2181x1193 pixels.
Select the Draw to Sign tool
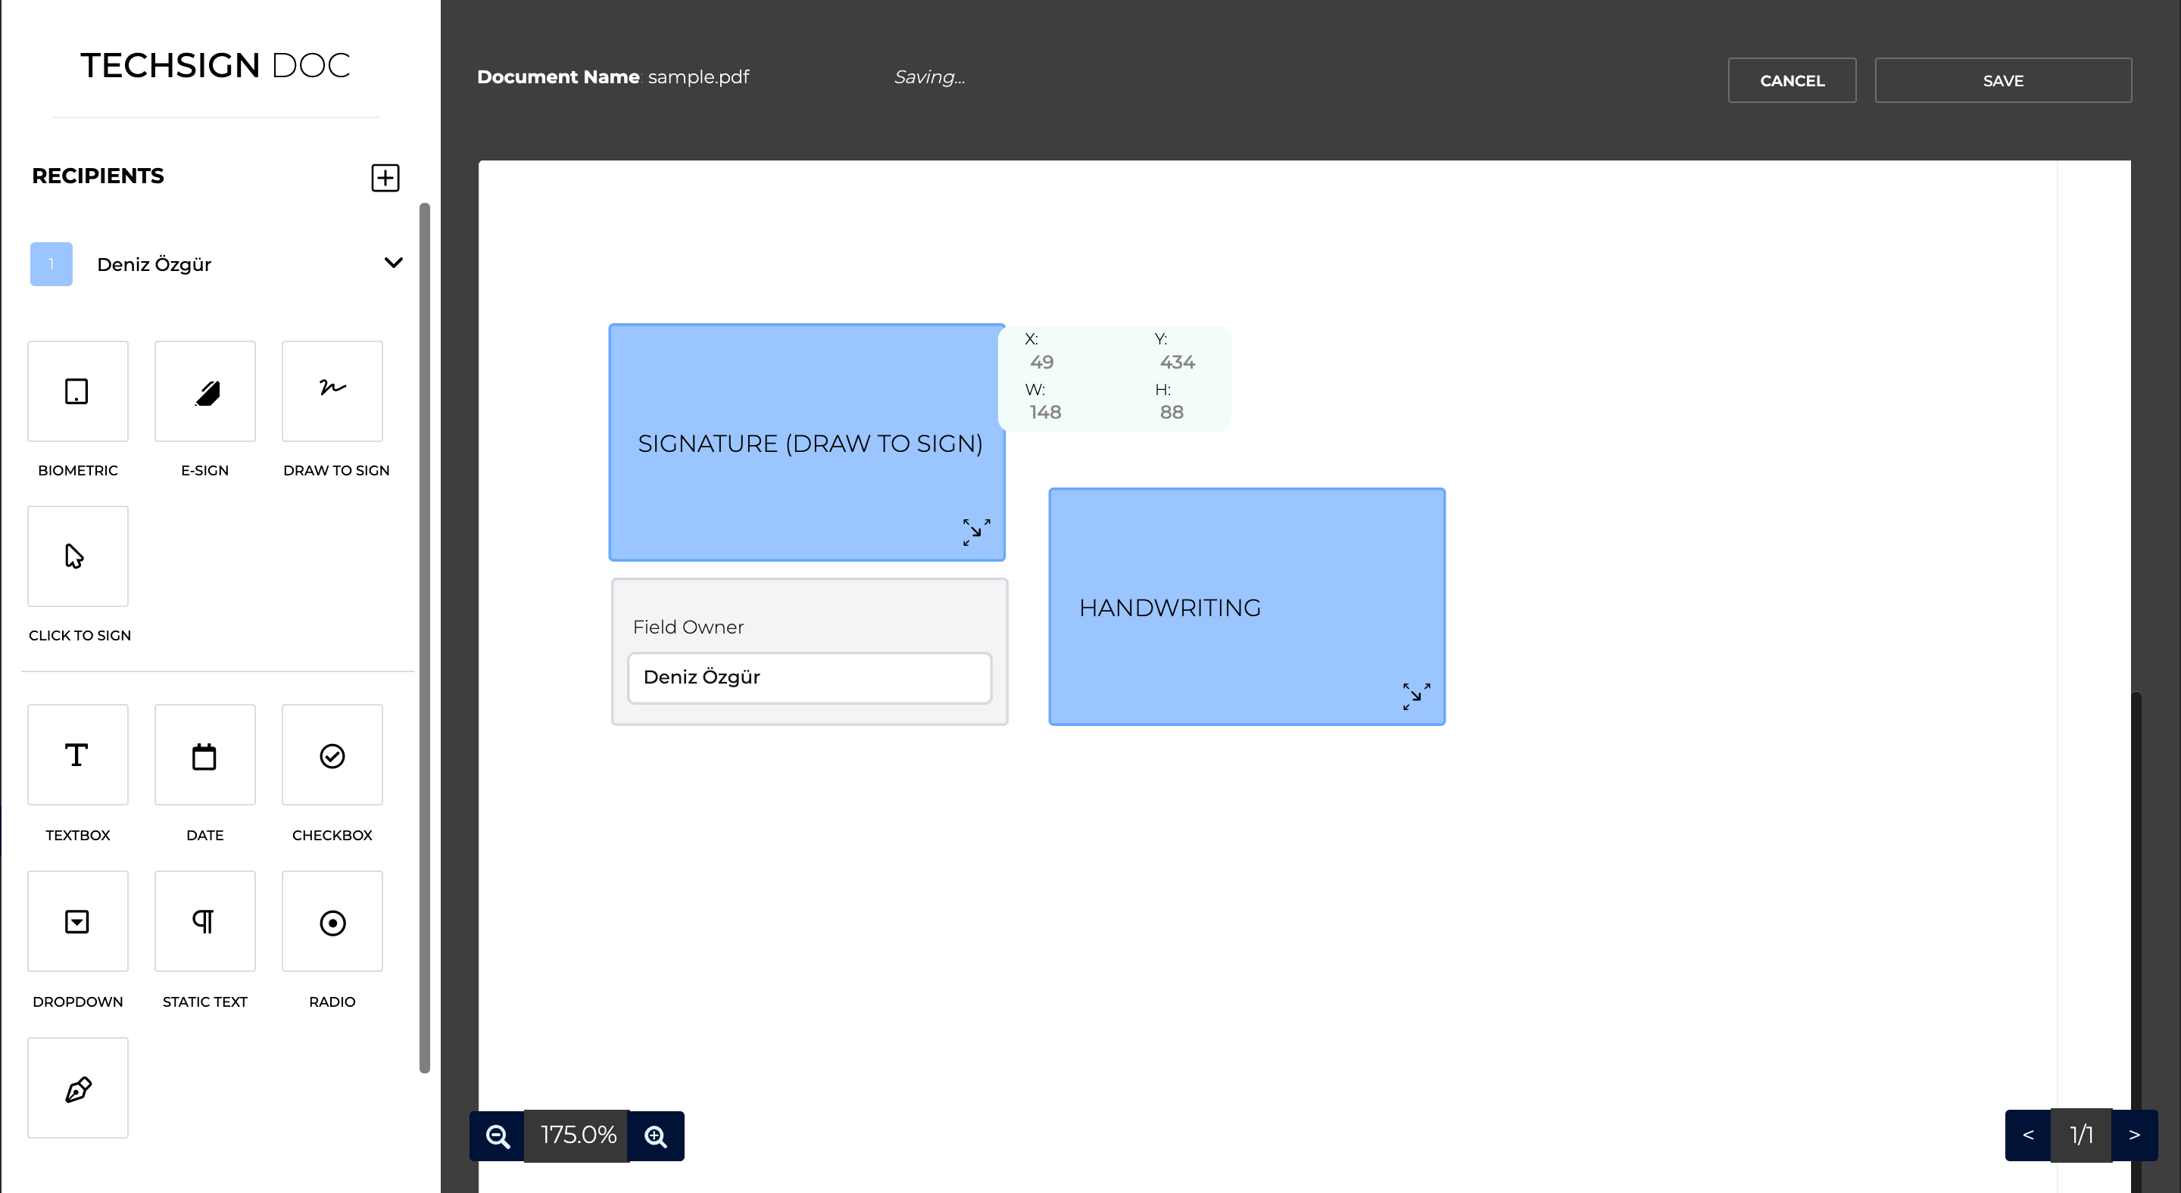pyautogui.click(x=332, y=391)
